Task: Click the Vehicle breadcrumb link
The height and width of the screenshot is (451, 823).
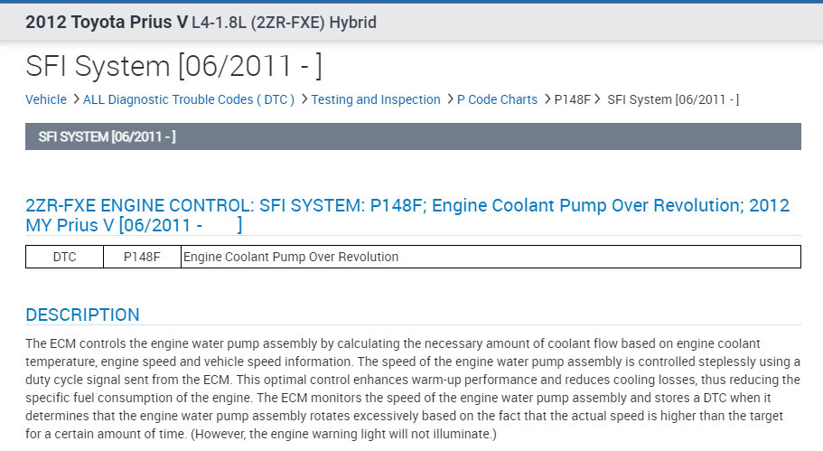Action: pyautogui.click(x=46, y=99)
